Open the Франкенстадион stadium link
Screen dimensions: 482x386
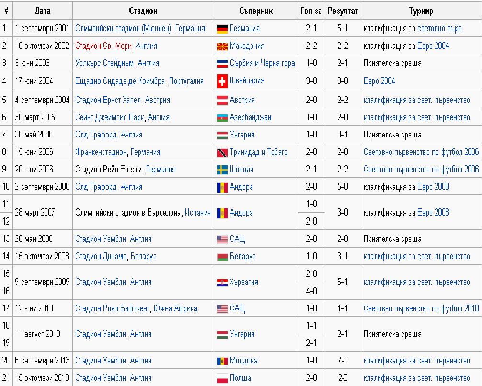pyautogui.click(x=101, y=152)
